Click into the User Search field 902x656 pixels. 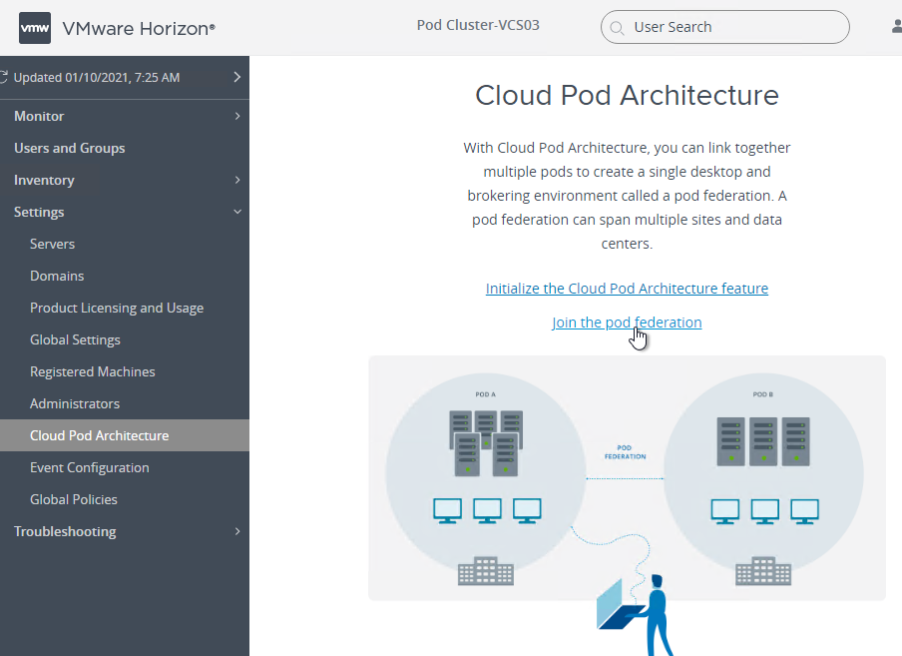pos(724,27)
